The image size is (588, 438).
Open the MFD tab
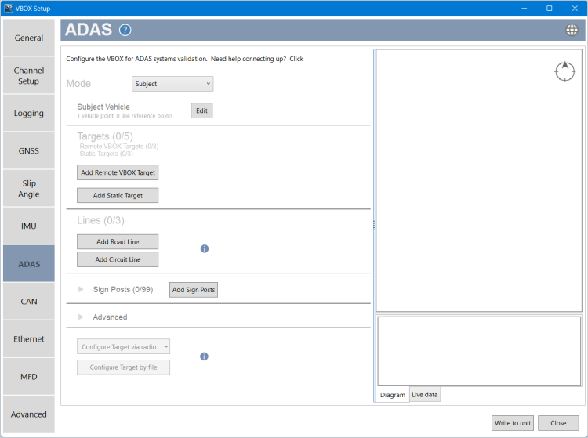(29, 377)
